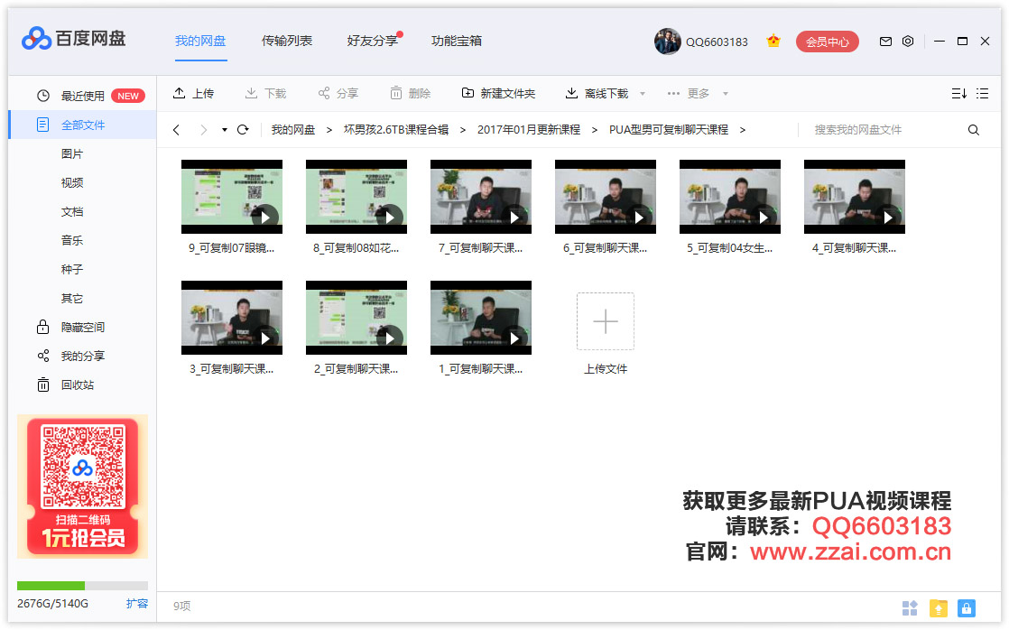Open the 功能宝箱 tab
This screenshot has width=1009, height=630.
pos(457,42)
